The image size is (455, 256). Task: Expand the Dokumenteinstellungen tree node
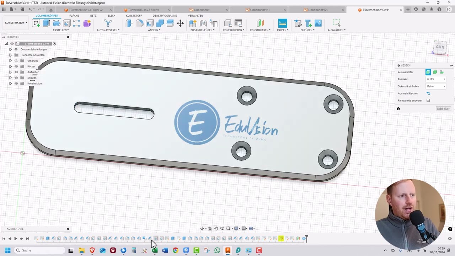[x=10, y=49]
